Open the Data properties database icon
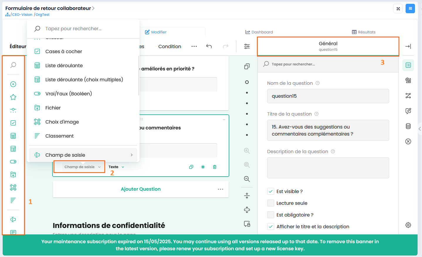422x257 pixels. [408, 126]
